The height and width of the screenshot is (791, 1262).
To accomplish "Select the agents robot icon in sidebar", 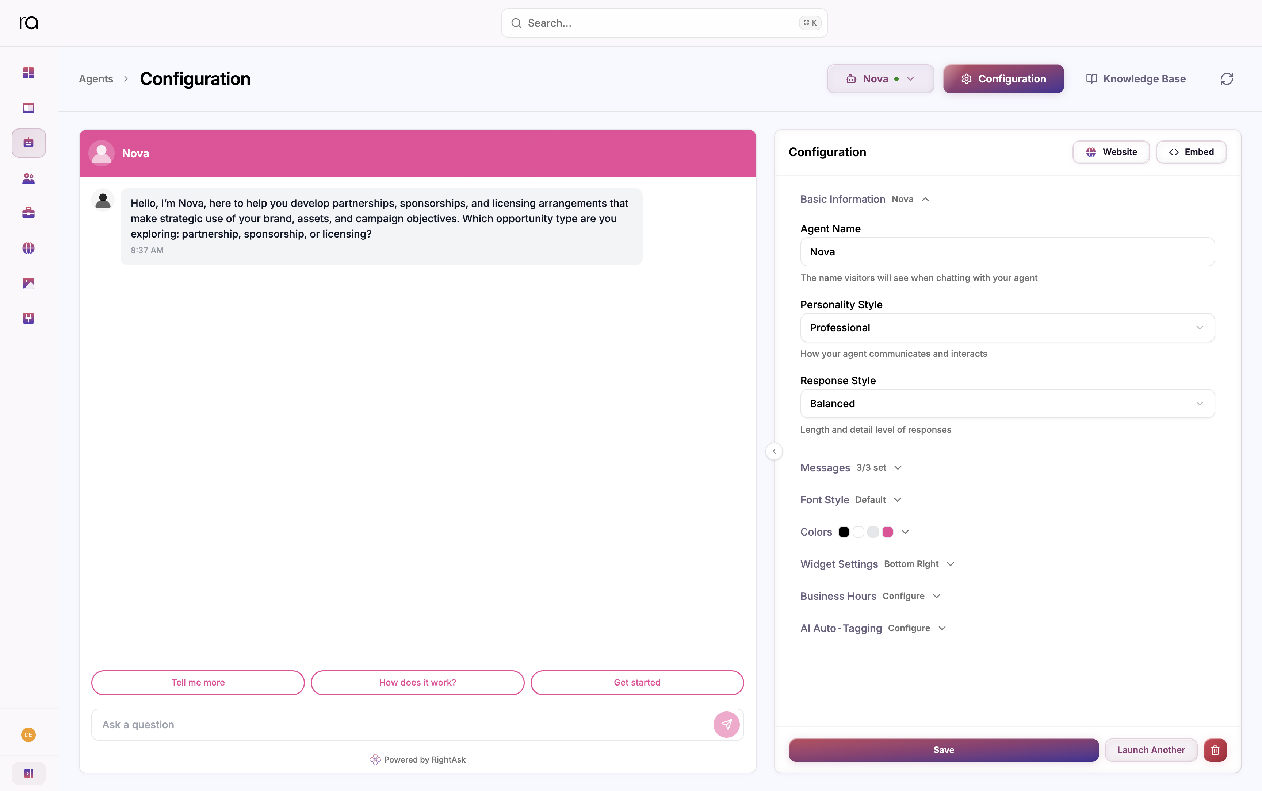I will [29, 143].
